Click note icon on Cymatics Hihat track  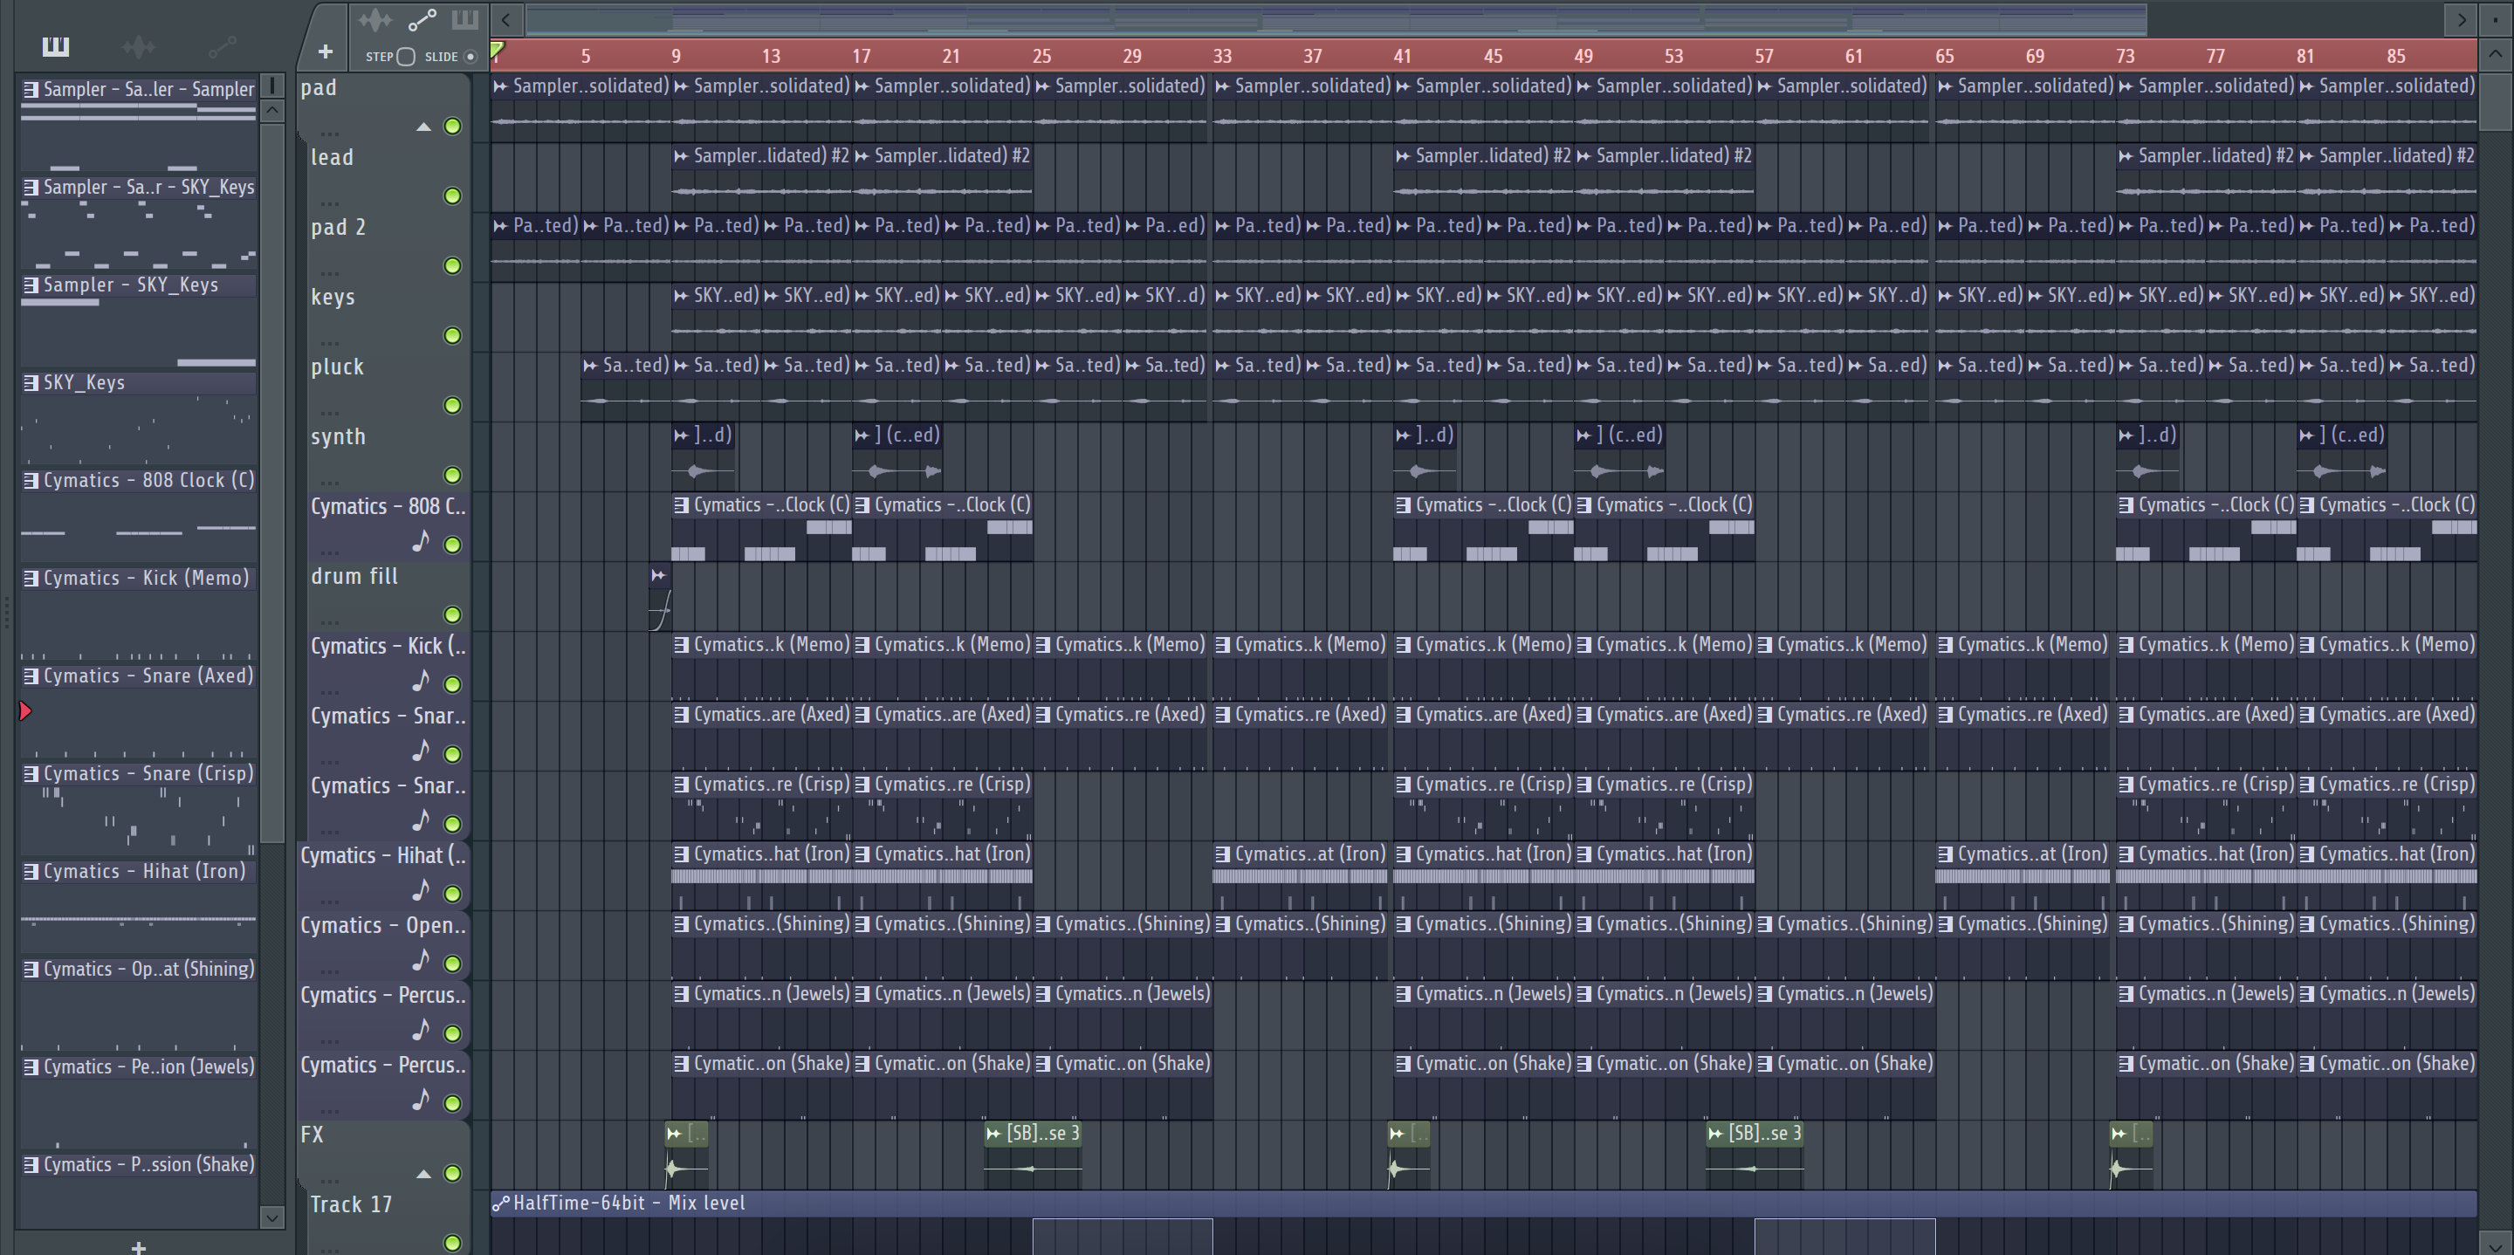421,890
